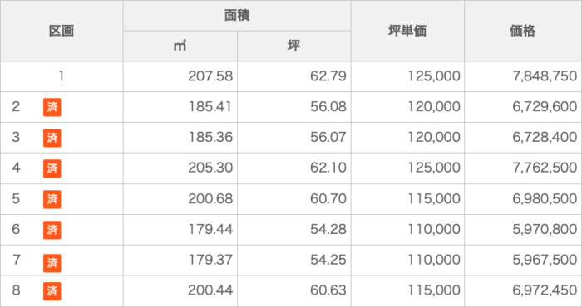This screenshot has height=307, width=582.
Task: Select the 面積 header cell
Action: pos(237,16)
